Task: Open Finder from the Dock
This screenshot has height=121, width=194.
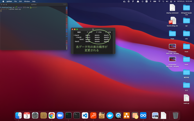Action: coord(19,115)
